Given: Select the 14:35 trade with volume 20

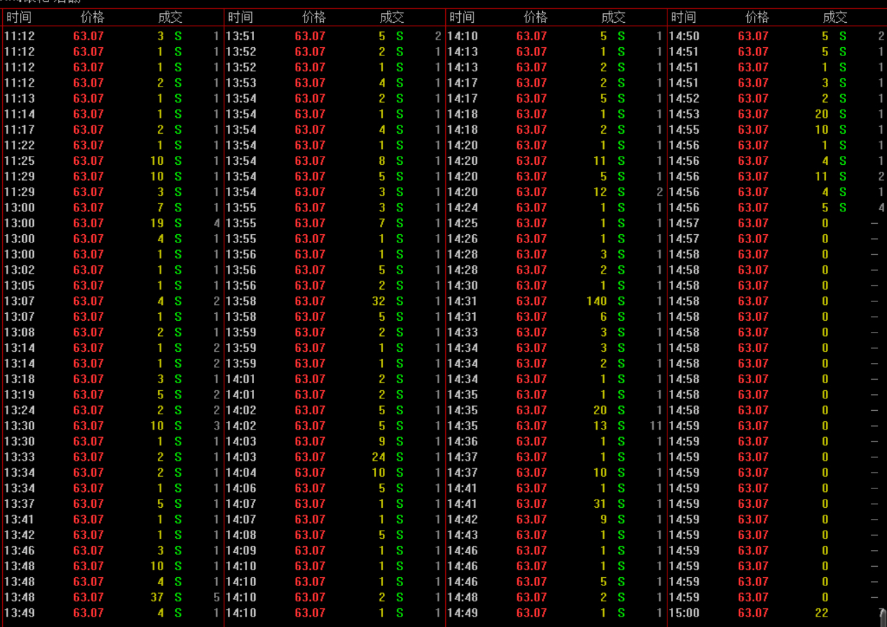Looking at the screenshot, I should tap(555, 410).
